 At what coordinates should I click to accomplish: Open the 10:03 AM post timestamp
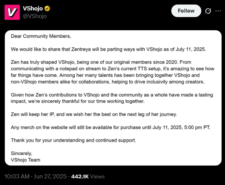(17, 176)
